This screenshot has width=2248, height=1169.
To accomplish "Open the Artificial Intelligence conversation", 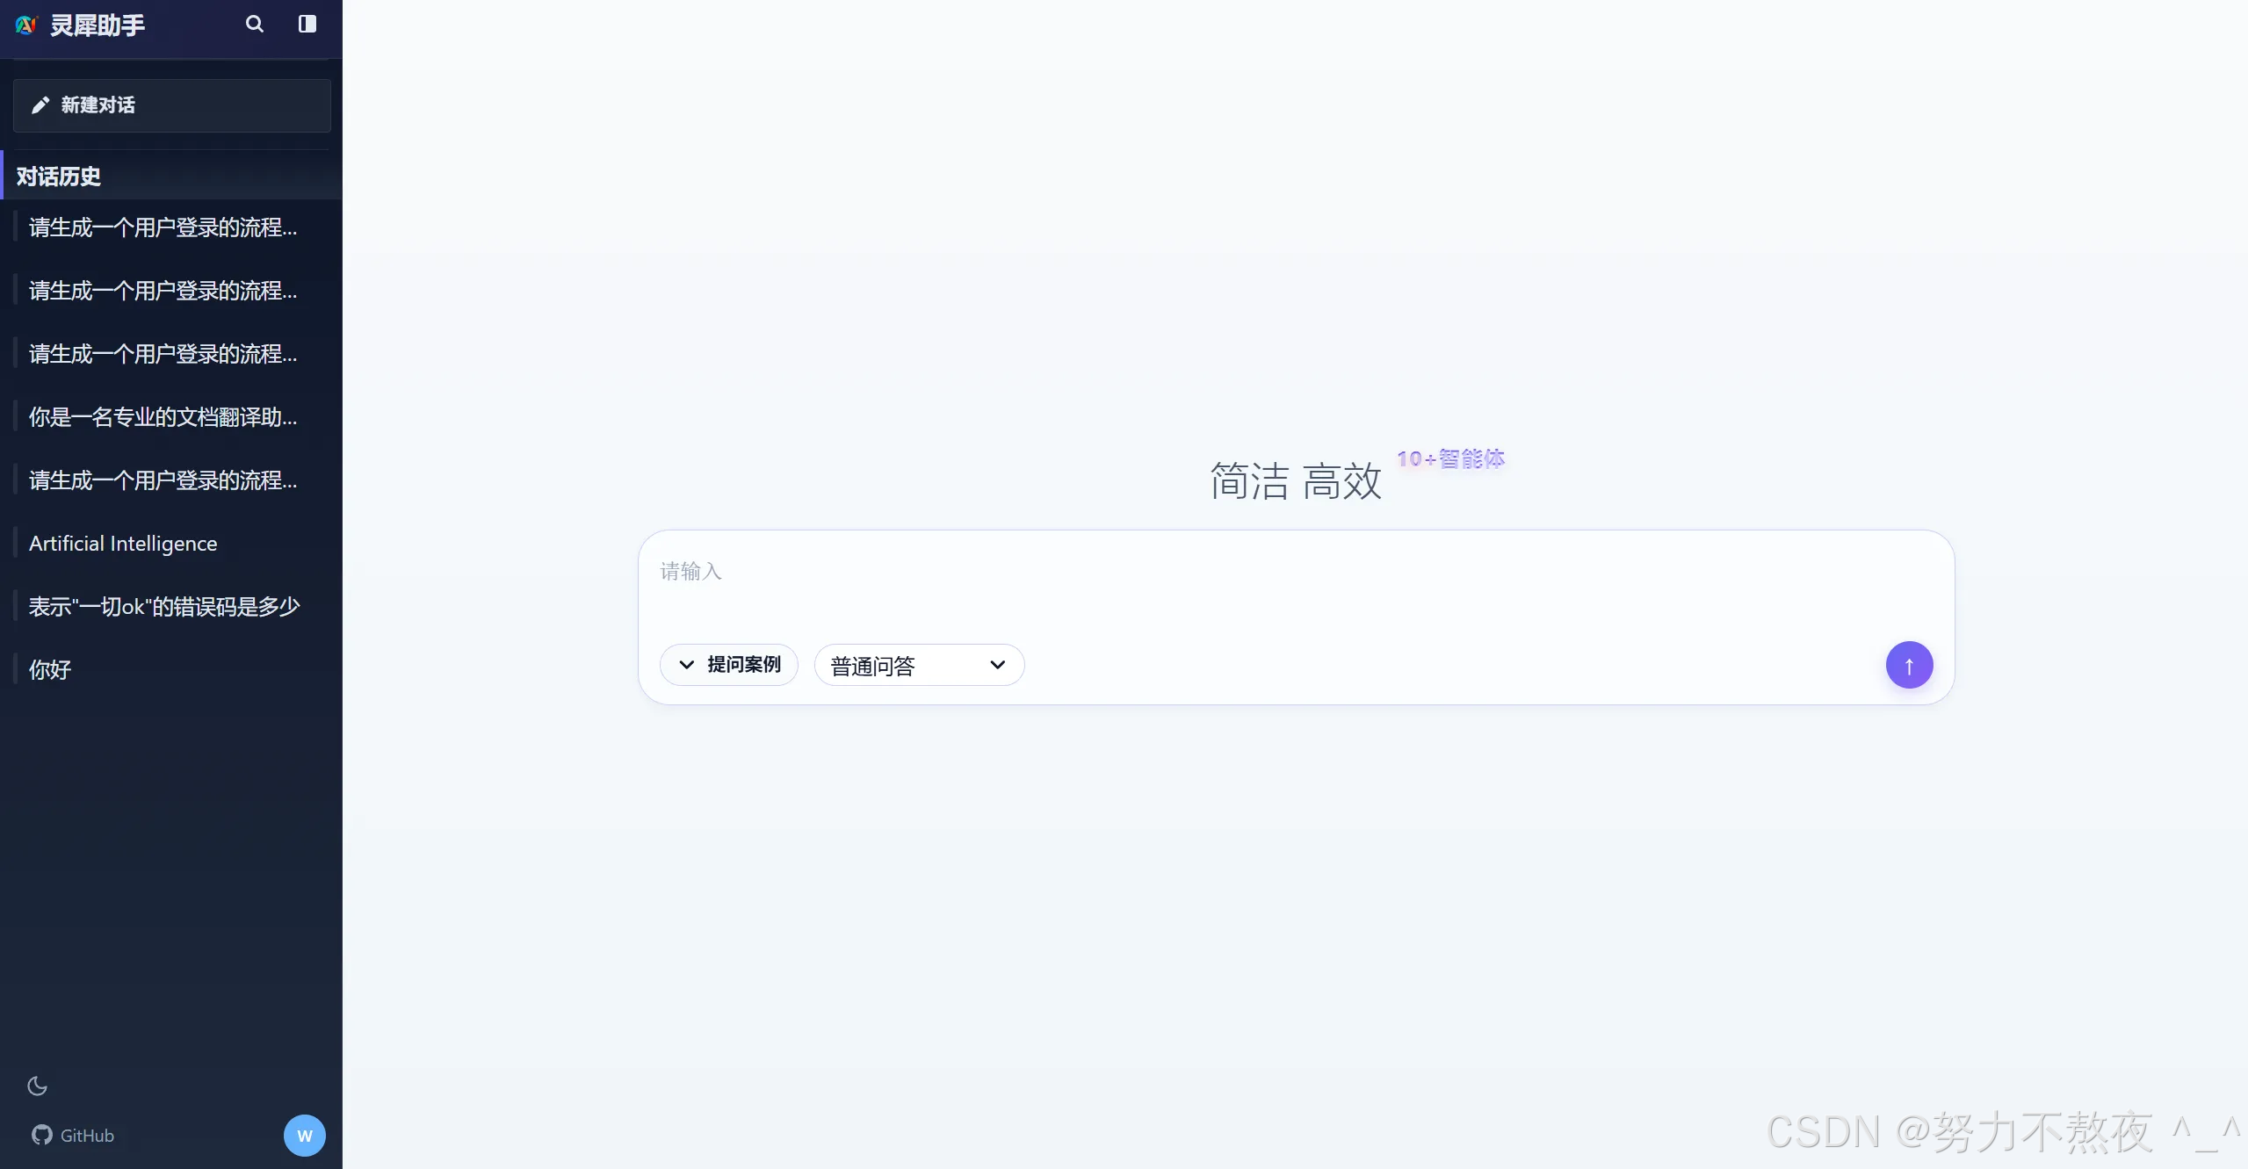I will click(123, 543).
